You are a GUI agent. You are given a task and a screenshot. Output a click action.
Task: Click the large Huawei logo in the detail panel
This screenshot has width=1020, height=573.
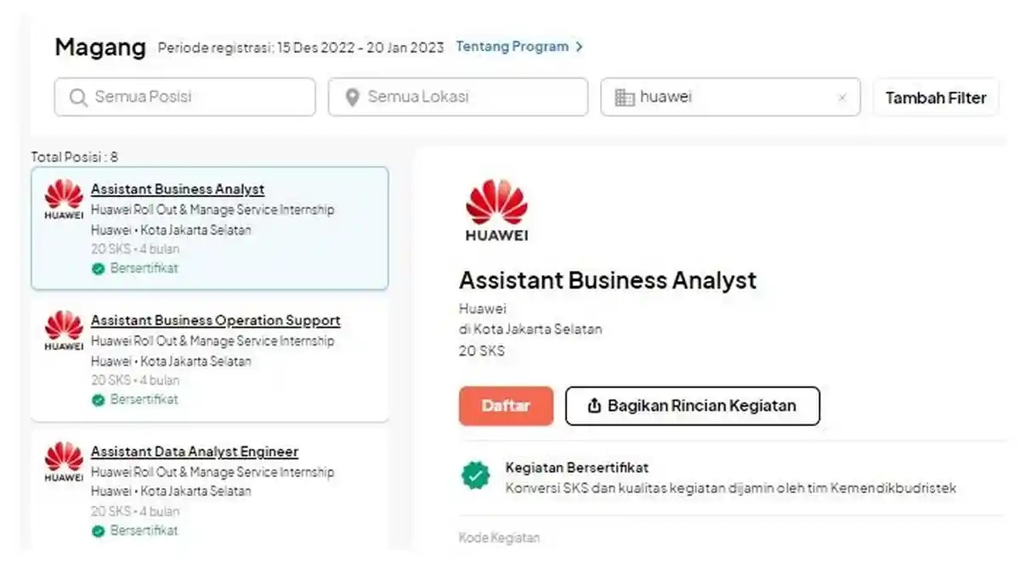(496, 210)
